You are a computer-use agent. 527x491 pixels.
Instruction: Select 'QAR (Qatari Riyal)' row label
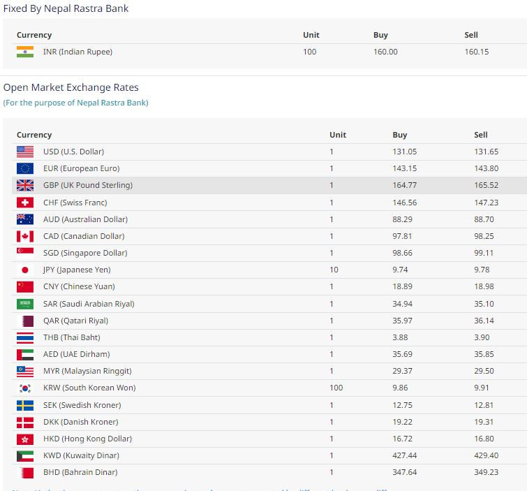coord(75,321)
